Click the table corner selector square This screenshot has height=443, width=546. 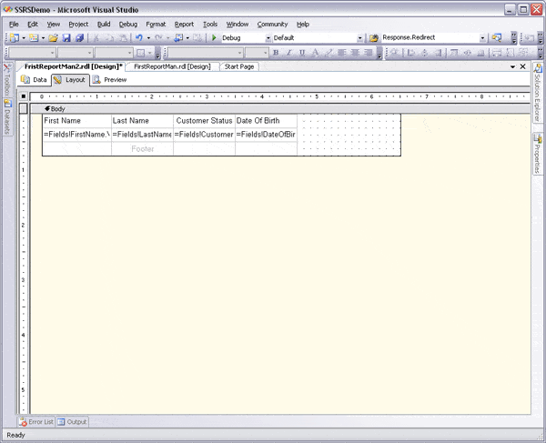click(x=24, y=96)
